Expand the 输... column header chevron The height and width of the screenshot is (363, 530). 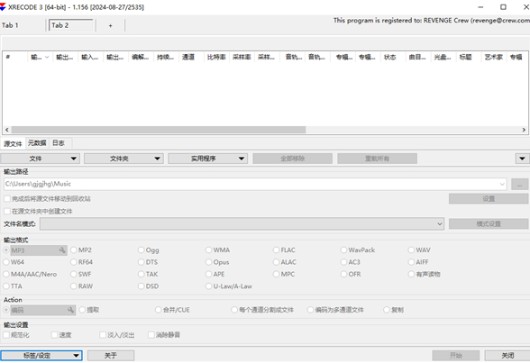coord(47,57)
